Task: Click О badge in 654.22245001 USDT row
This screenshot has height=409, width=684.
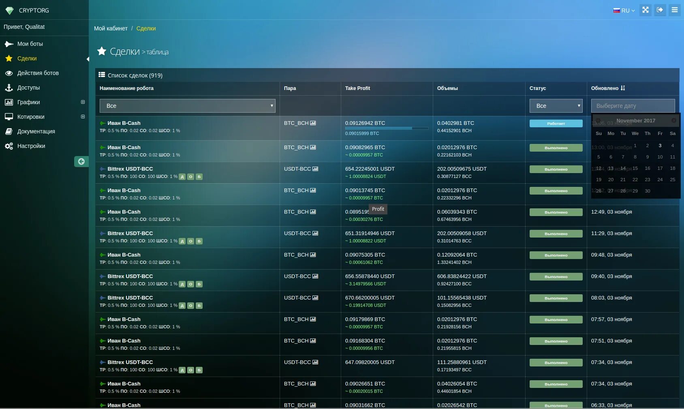Action: point(190,177)
